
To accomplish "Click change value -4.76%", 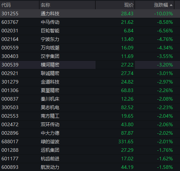I will click(x=165, y=39).
